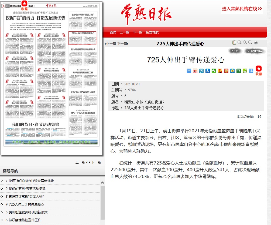Jump to page end with BOTTOM button
This screenshot has height=225, width=271.
(255, 51)
